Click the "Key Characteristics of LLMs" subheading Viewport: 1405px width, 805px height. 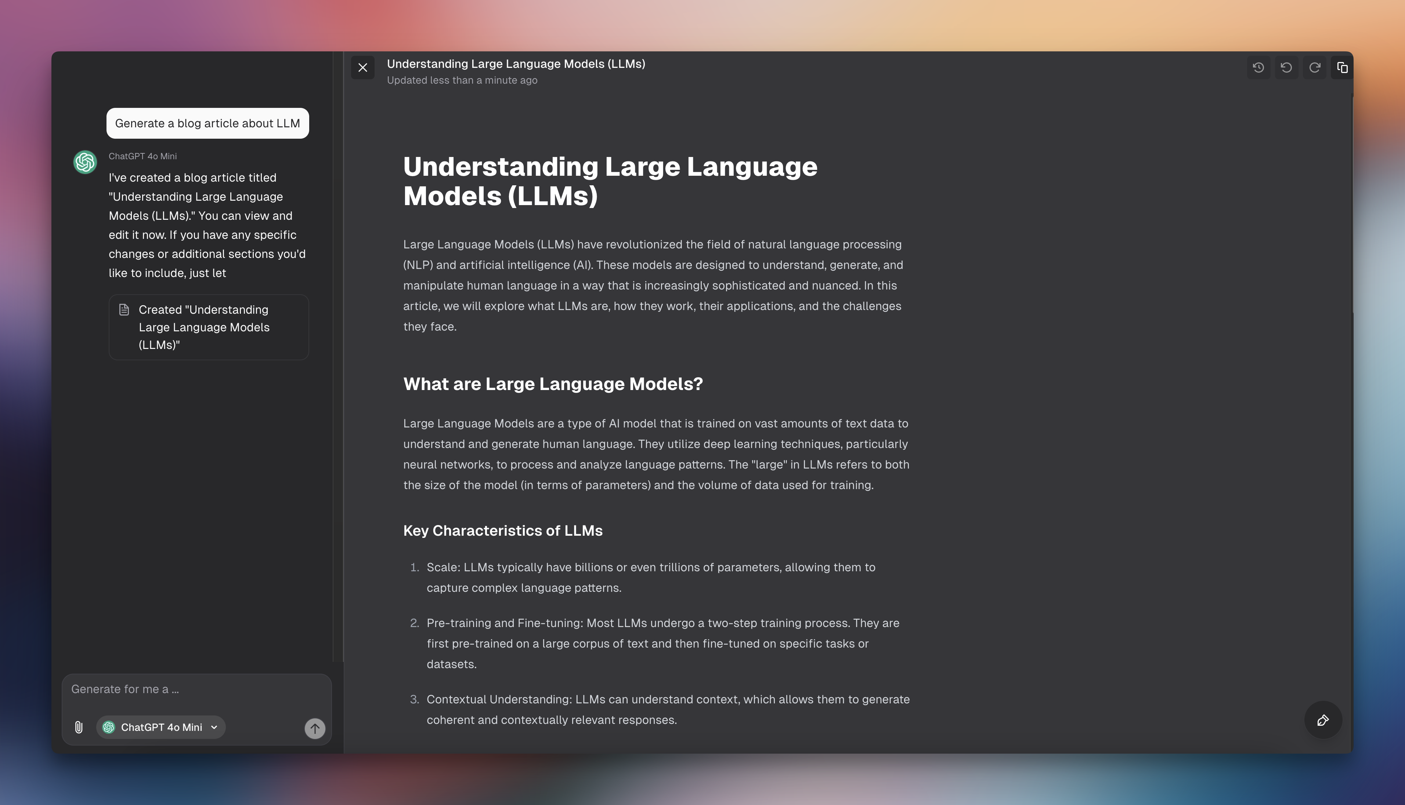[502, 530]
